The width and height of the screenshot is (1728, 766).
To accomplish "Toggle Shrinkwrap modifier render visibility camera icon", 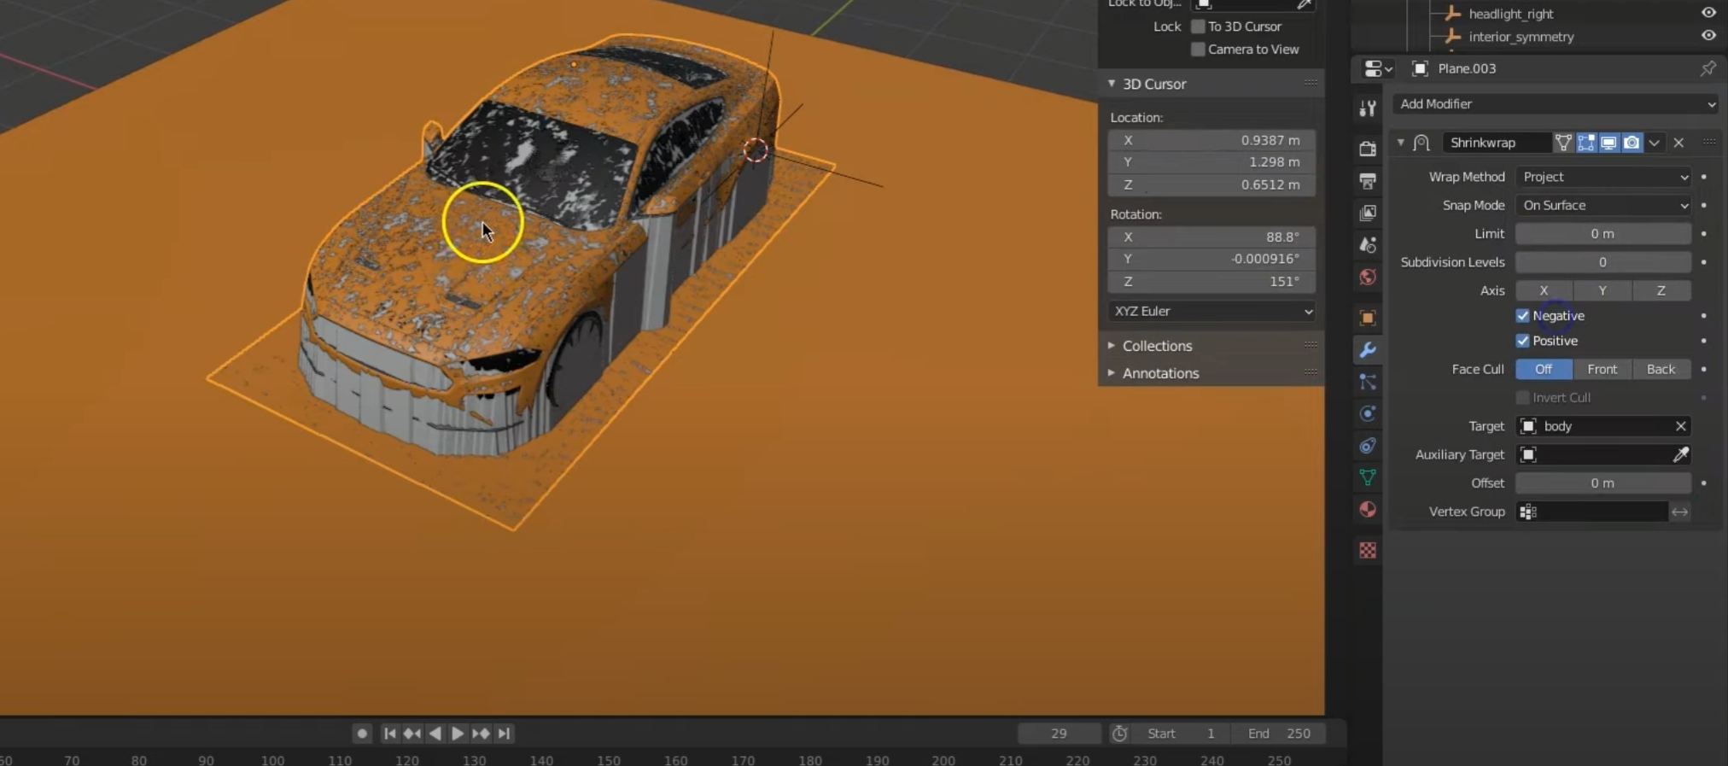I will click(x=1631, y=143).
